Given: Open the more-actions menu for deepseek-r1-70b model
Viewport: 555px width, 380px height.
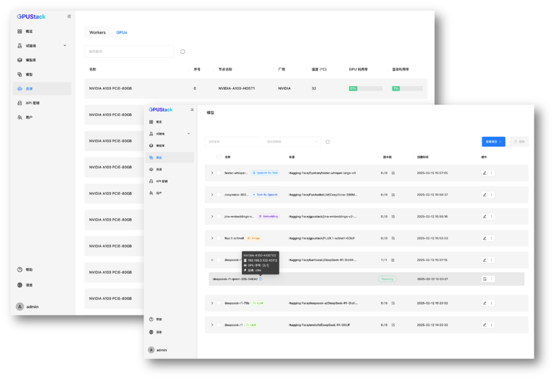Looking at the screenshot, I should [x=491, y=303].
